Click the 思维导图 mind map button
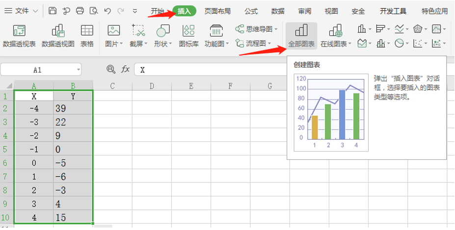455x230 pixels. [x=256, y=29]
